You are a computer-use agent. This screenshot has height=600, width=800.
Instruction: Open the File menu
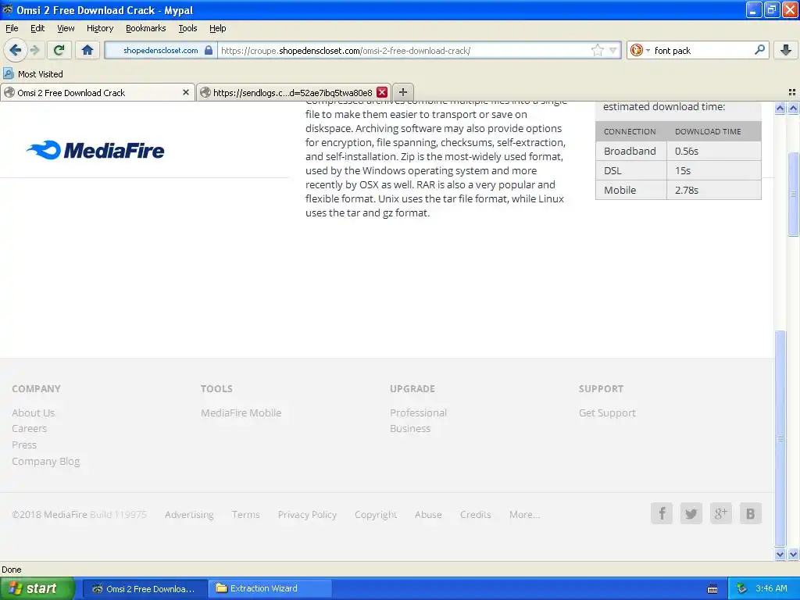[x=12, y=28]
